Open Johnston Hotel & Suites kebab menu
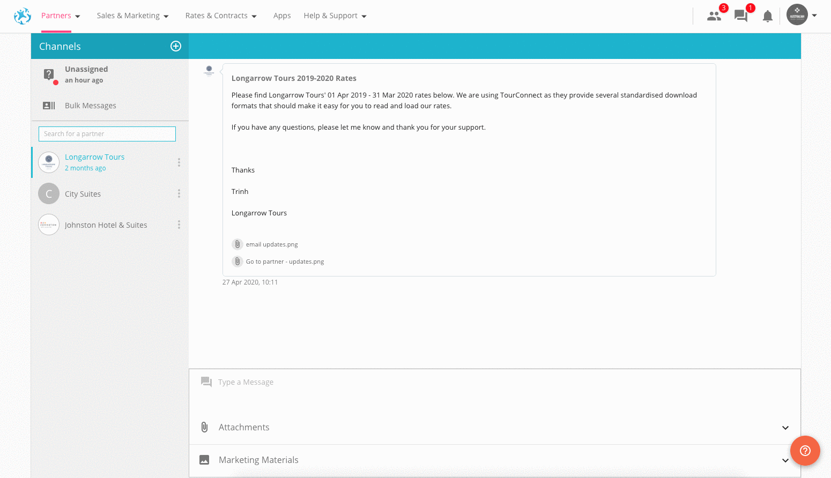 [x=179, y=225]
